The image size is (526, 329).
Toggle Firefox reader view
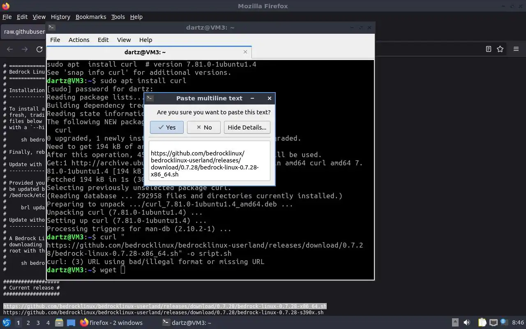(488, 49)
